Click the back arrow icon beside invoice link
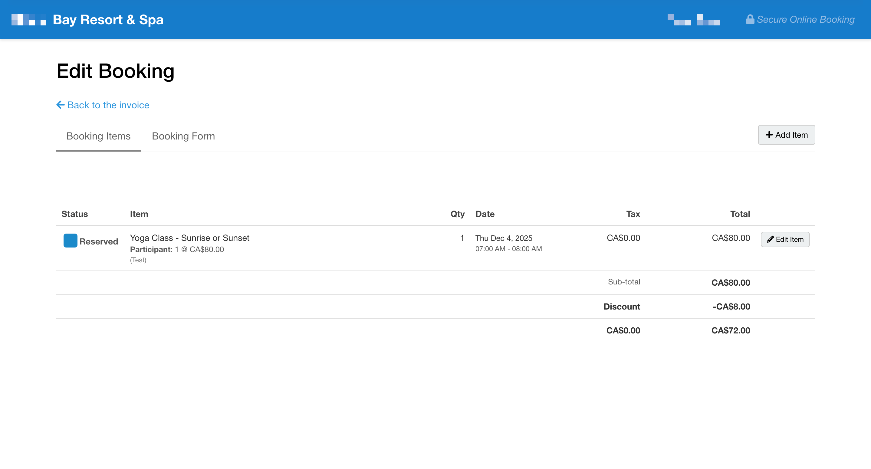 [60, 105]
